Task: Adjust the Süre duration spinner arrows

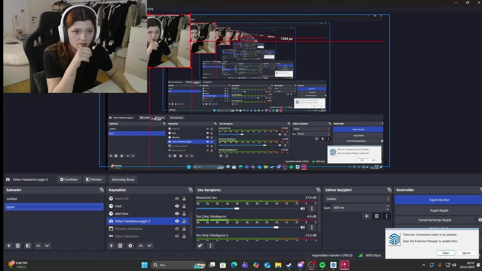Action: point(387,207)
